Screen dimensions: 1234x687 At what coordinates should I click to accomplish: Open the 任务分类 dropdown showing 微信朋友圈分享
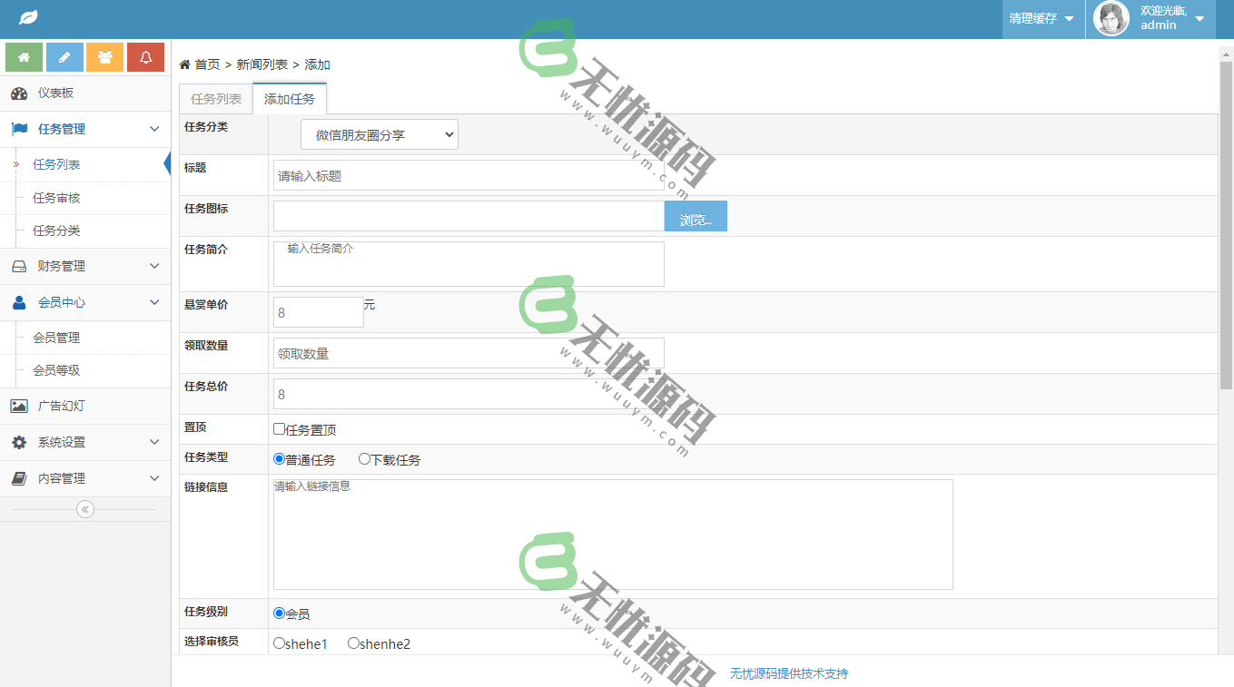pos(379,133)
